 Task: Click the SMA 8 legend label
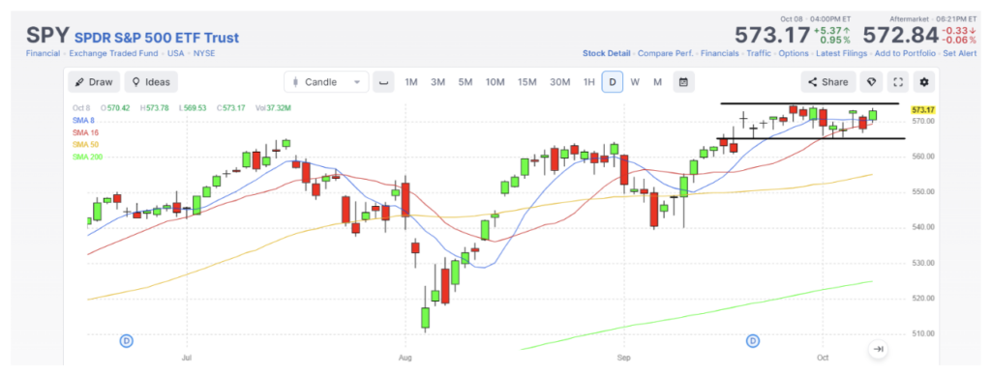click(83, 121)
